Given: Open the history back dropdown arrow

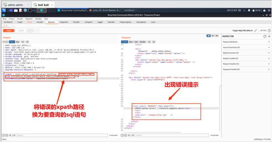Looking at the screenshot, I should (x=32, y=31).
